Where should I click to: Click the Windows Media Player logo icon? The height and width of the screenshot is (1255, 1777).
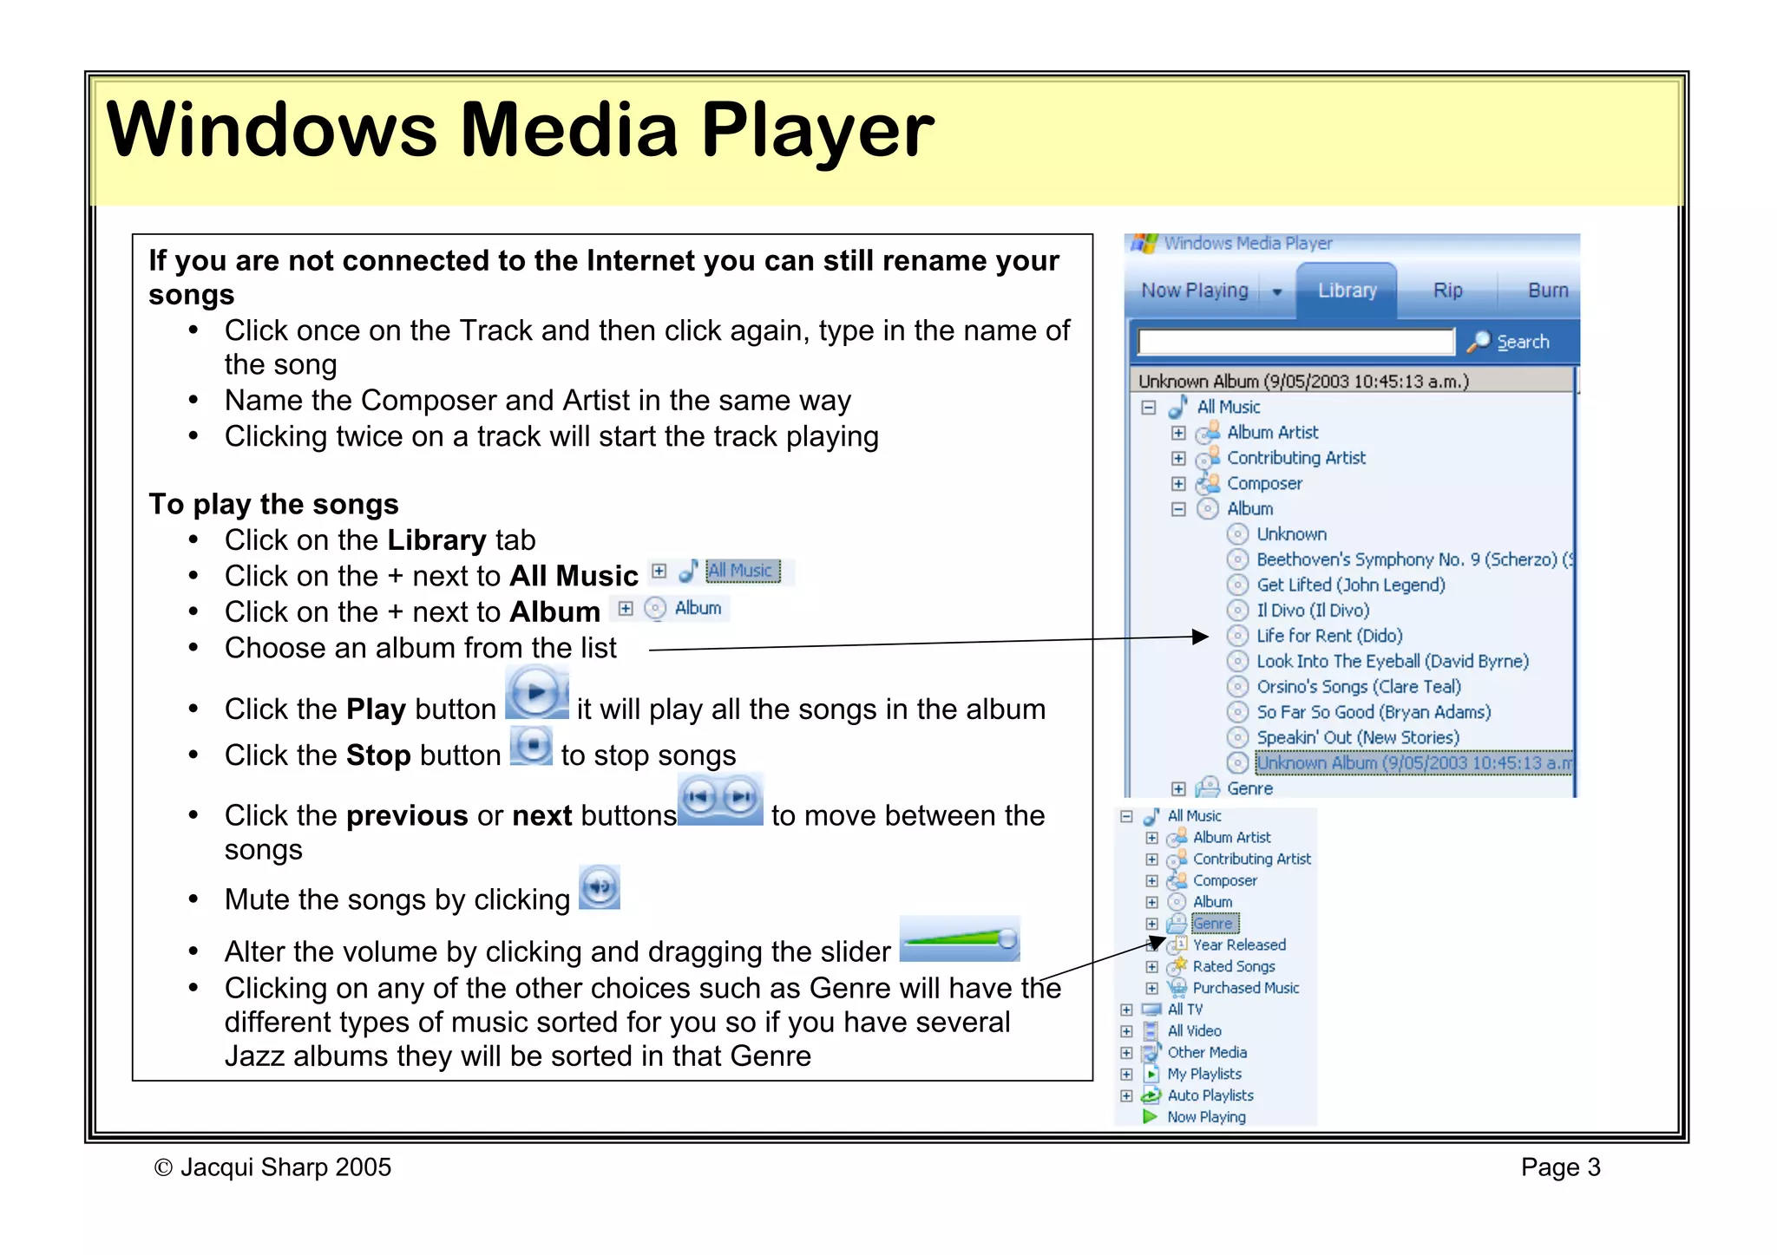(x=1144, y=244)
